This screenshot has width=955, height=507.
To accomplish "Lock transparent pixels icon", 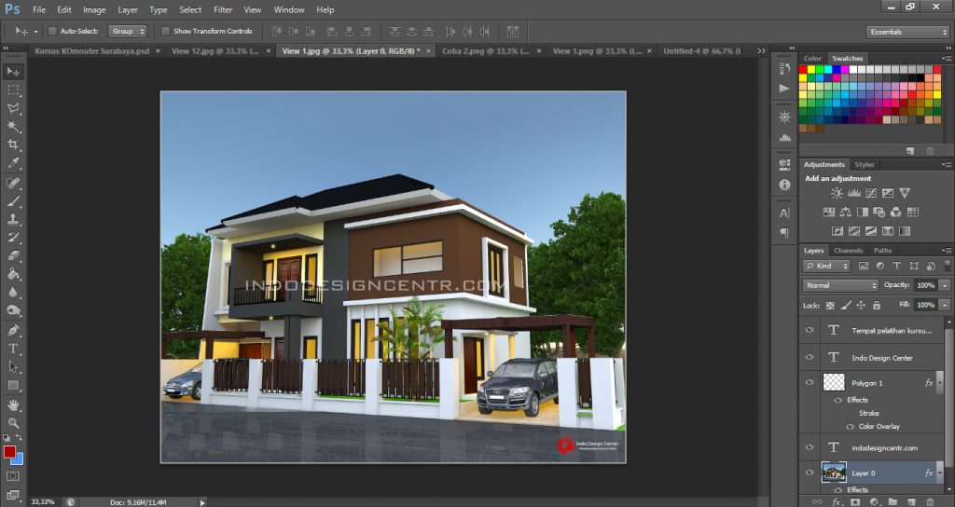I will 829,305.
